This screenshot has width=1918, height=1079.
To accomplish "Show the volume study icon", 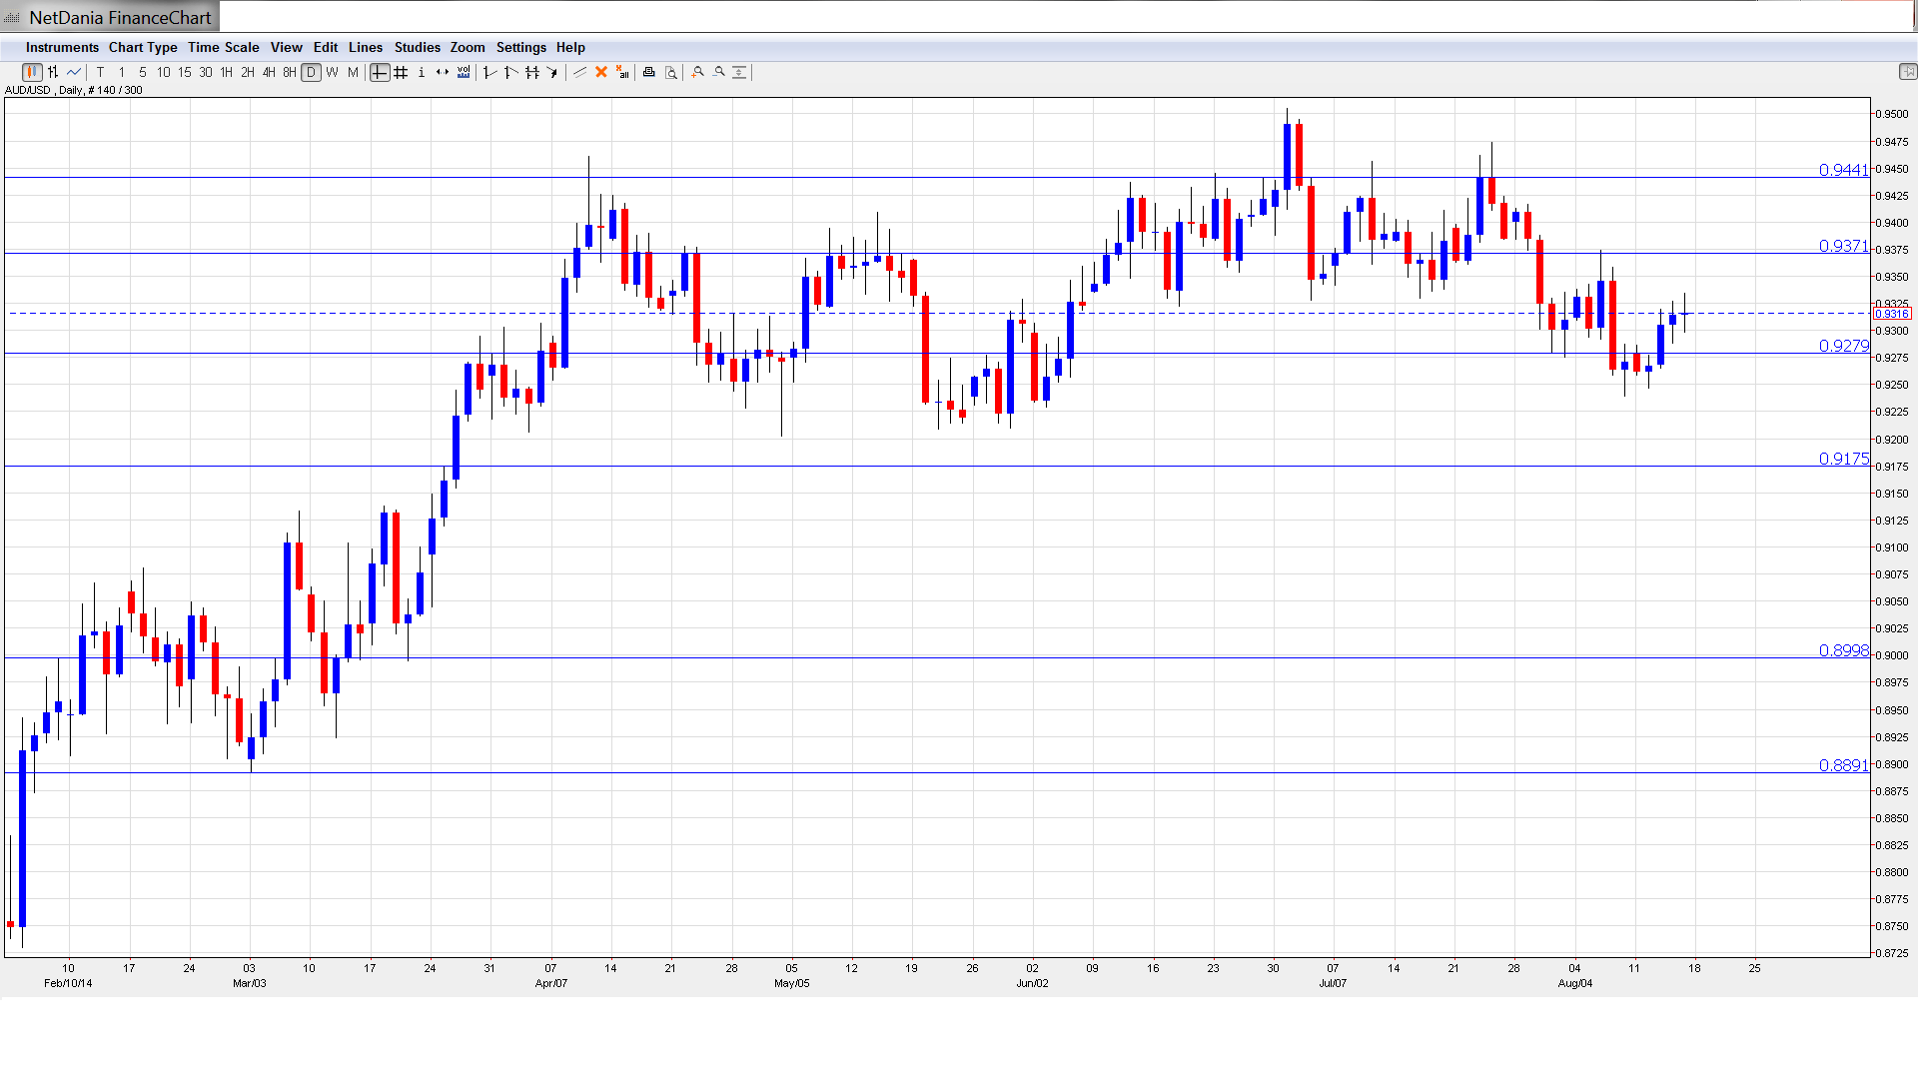I will click(464, 72).
